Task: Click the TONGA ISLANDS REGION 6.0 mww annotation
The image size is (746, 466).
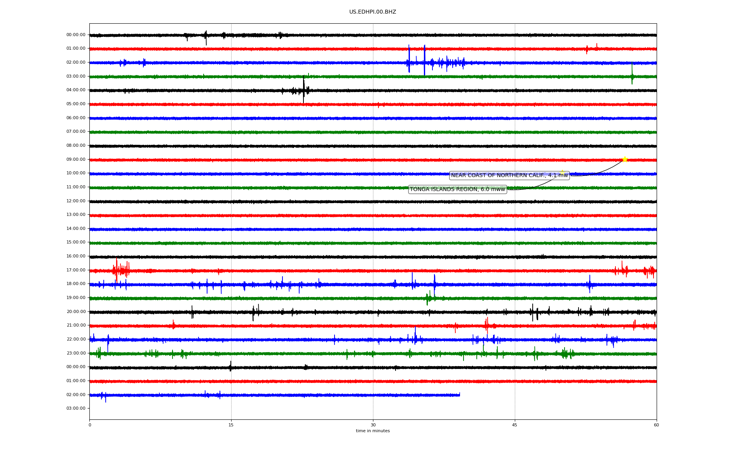Action: pos(458,190)
